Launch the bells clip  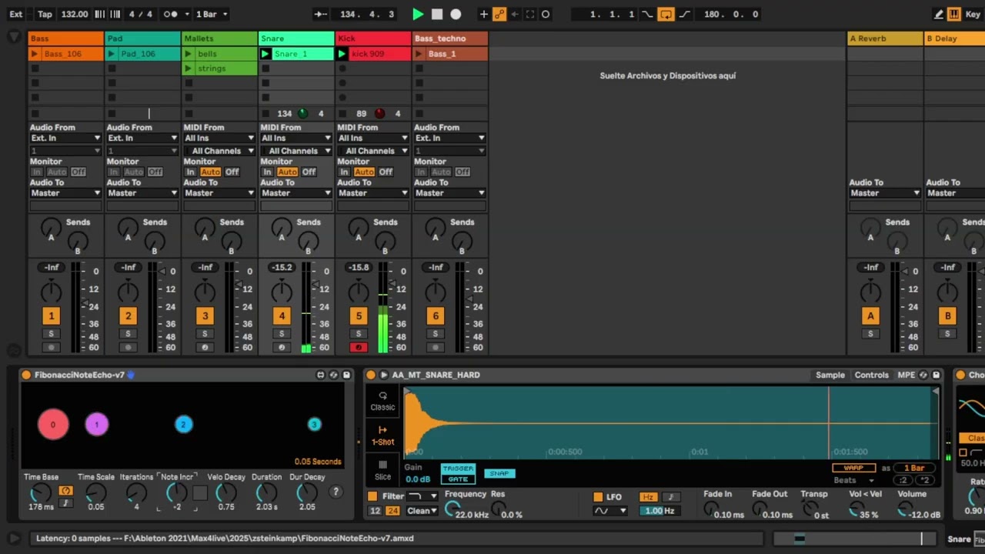point(189,54)
